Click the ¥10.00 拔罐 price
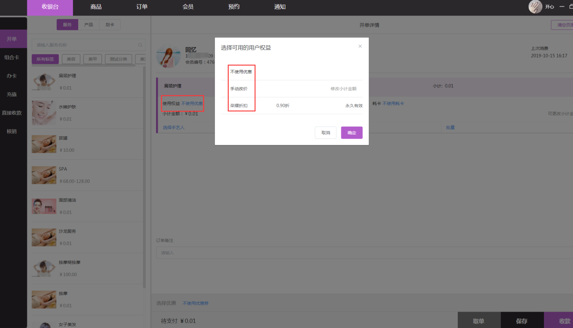This screenshot has width=573, height=328. (x=67, y=150)
